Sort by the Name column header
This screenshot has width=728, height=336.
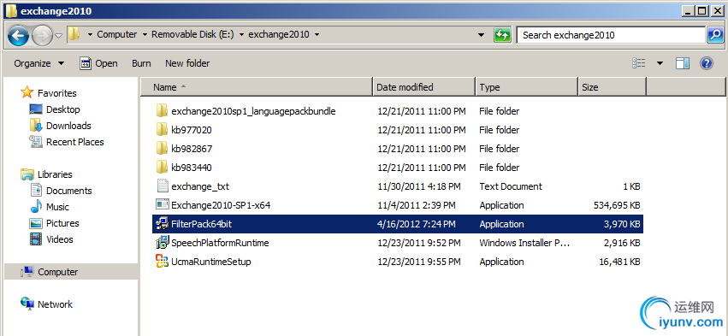[x=257, y=87]
